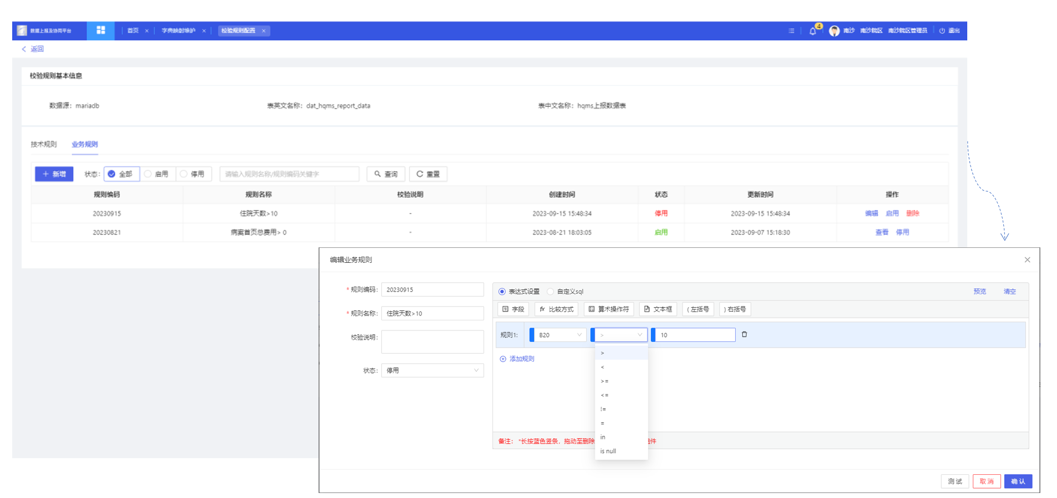Focus the 校验说明 text area
The image size is (1057, 498).
pos(432,342)
